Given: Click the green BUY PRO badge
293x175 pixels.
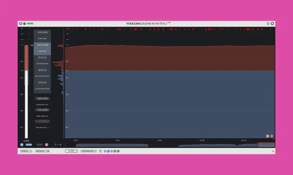Looking at the screenshot, I should [30, 24].
